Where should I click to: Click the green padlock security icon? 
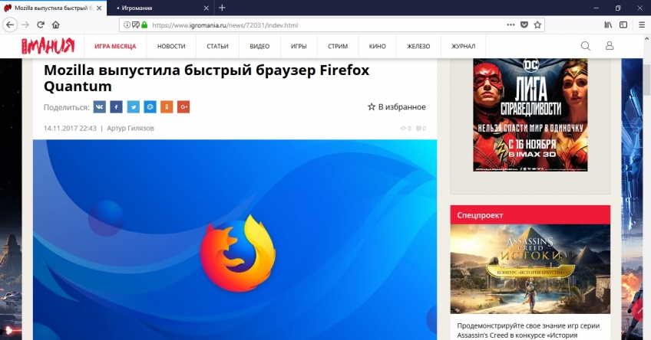[144, 25]
